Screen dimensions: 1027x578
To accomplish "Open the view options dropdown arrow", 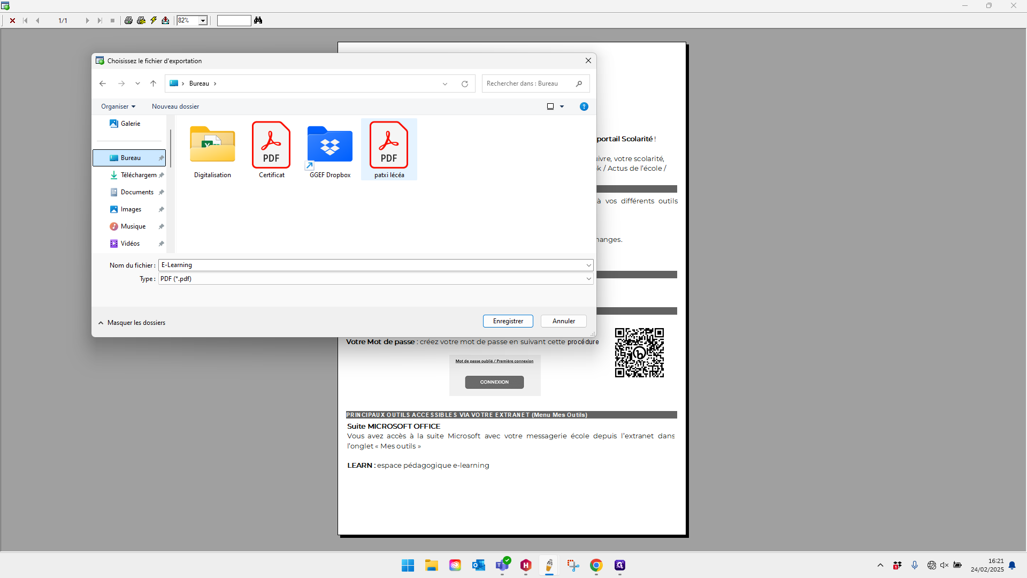I will (562, 107).
